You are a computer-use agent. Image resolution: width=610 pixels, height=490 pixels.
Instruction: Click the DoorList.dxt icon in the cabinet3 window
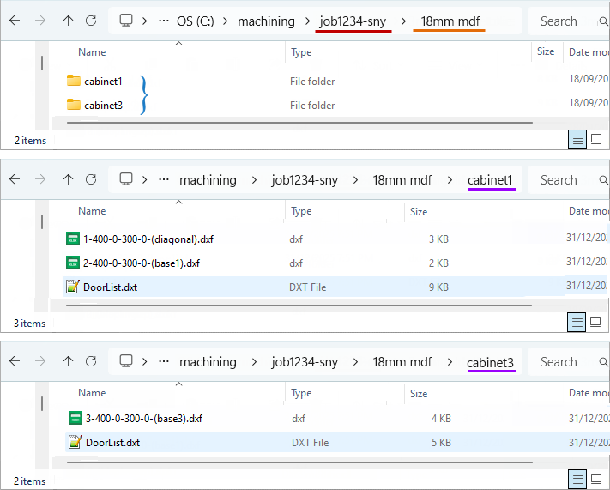tap(75, 443)
